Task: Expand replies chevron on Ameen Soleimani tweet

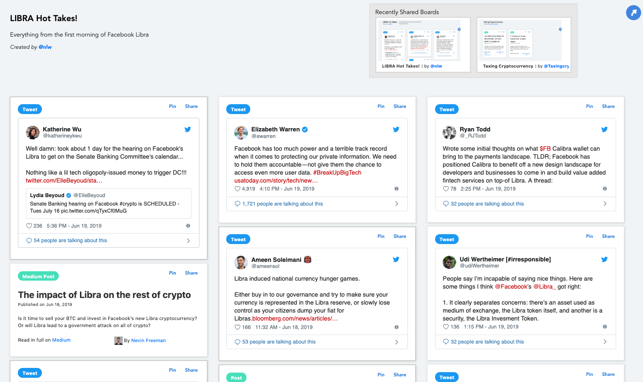Action: tap(397, 342)
